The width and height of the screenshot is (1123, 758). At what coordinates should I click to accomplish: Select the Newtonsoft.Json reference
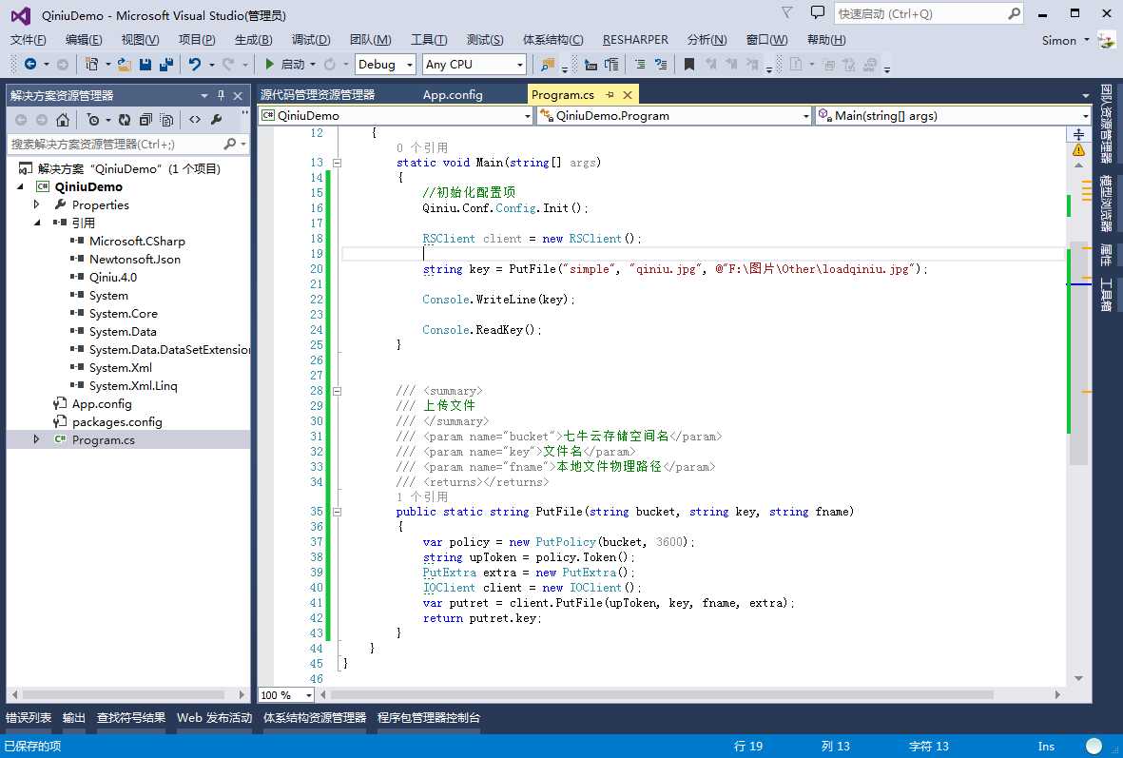tap(135, 260)
